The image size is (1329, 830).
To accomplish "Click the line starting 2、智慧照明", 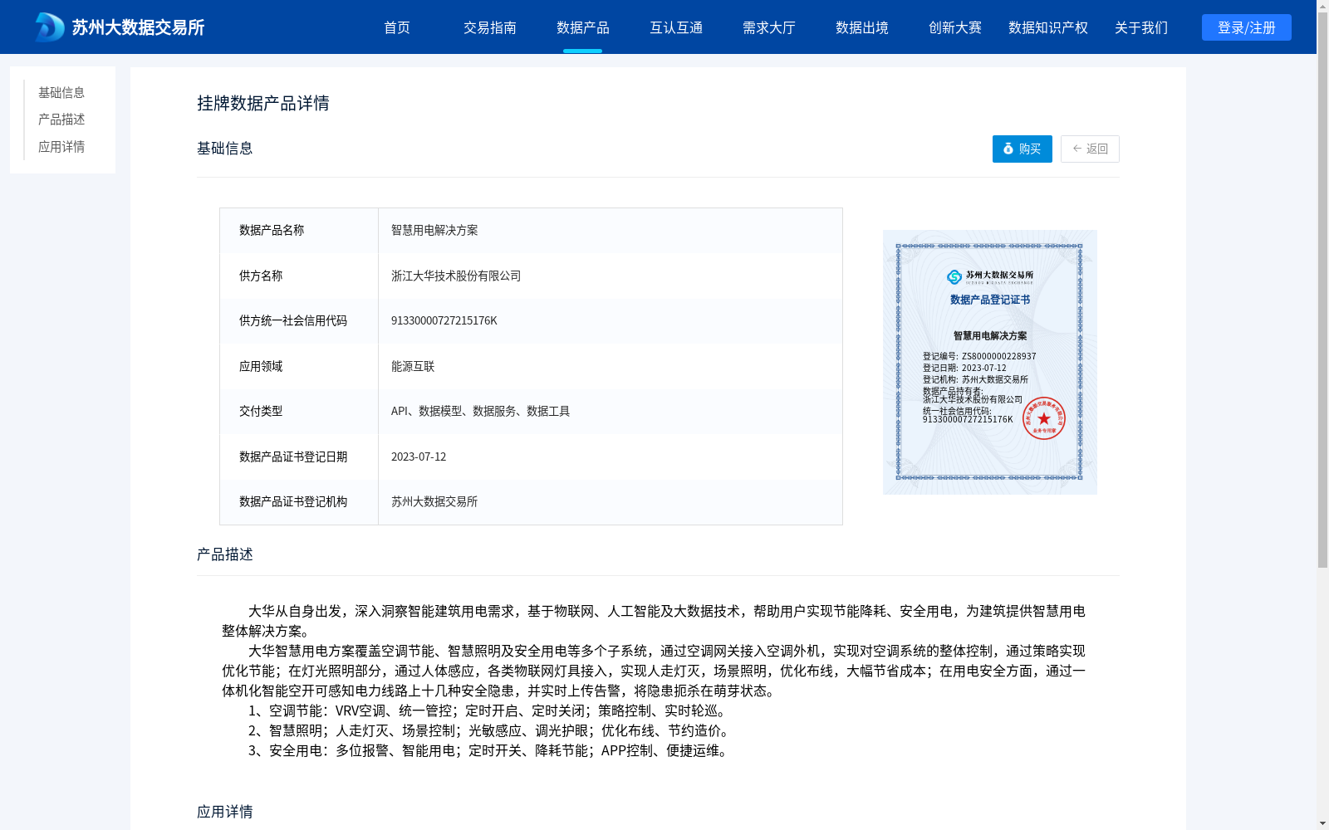I will [492, 730].
